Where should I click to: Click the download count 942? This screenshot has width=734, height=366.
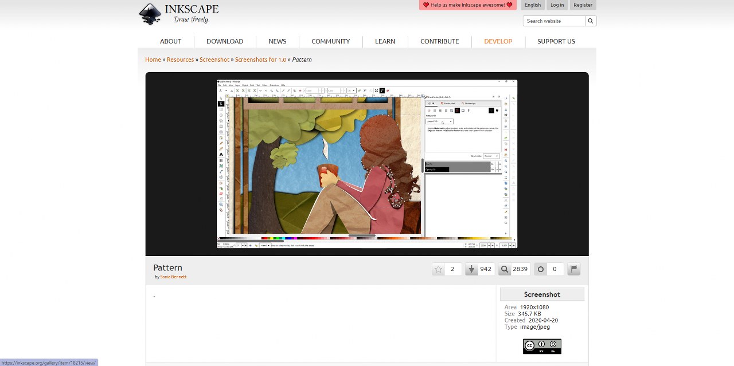(x=486, y=269)
